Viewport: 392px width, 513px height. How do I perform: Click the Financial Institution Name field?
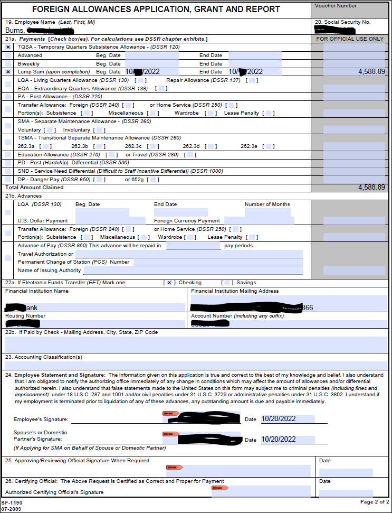point(95,307)
